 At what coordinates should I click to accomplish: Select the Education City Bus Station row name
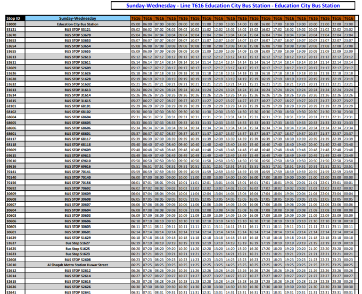pos(78,24)
